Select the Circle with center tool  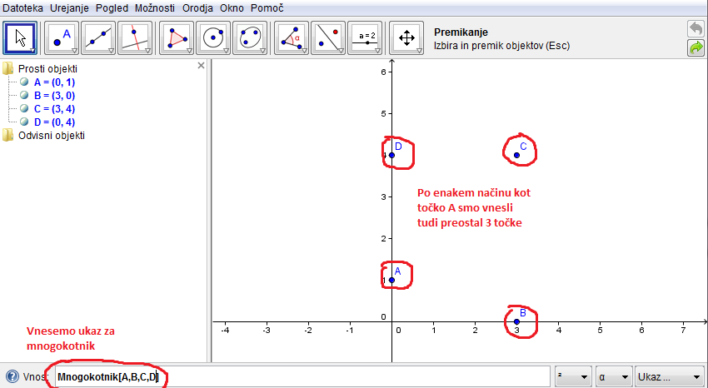click(213, 38)
